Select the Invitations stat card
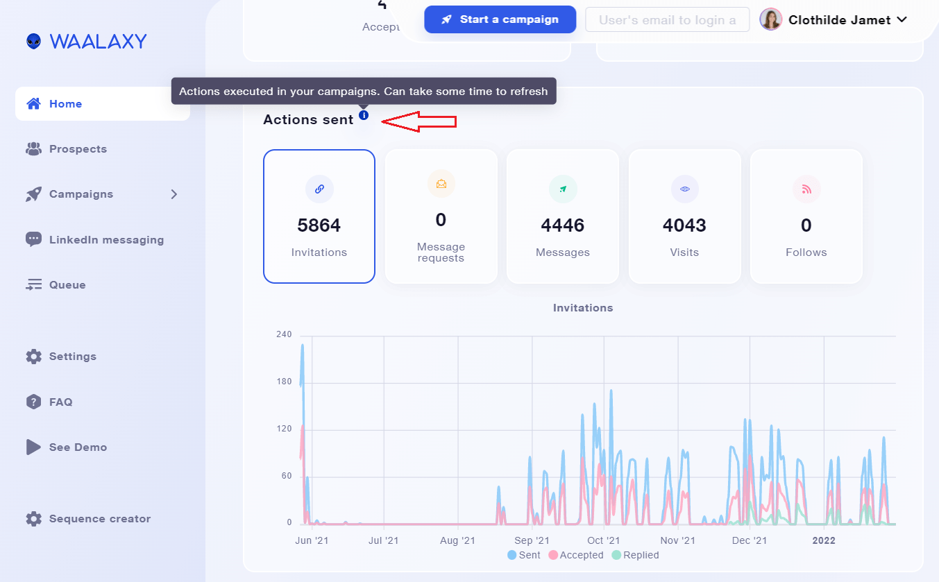Screen dimensions: 939x582 pyautogui.click(x=319, y=216)
